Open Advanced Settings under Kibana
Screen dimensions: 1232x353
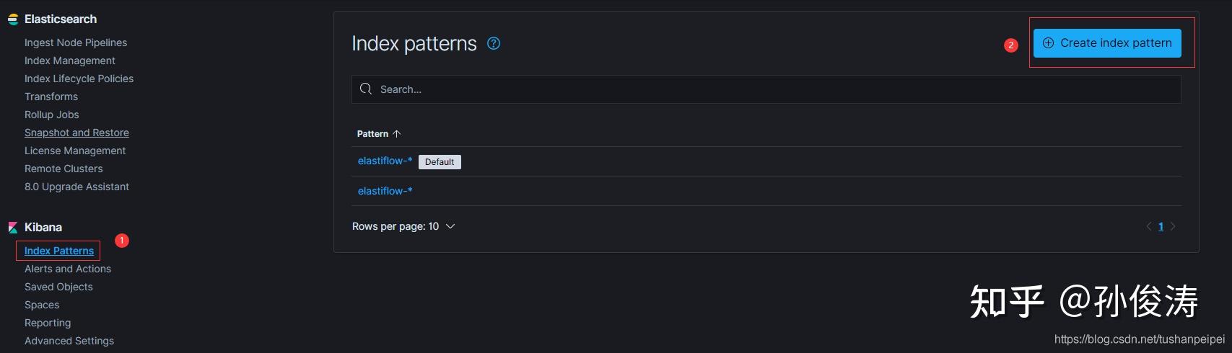point(69,341)
